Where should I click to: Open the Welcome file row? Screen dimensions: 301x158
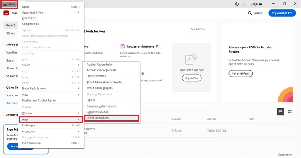188,131
